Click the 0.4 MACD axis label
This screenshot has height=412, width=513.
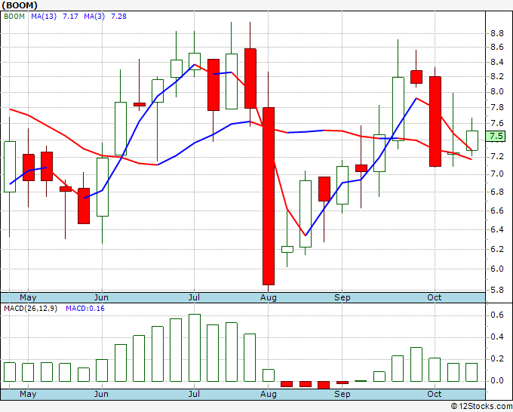click(496, 337)
